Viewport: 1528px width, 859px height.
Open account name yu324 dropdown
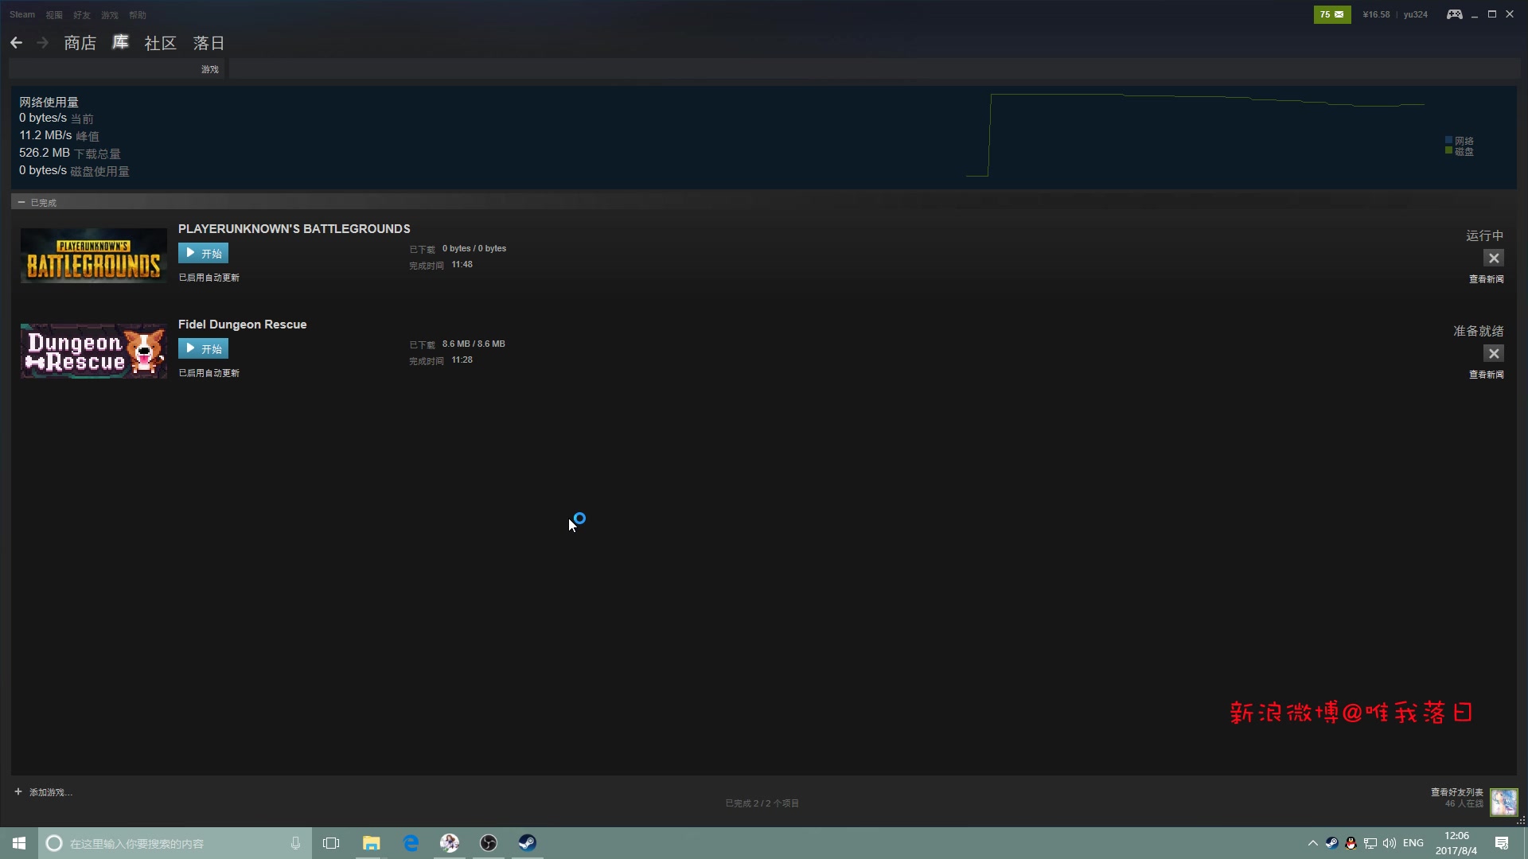click(1415, 14)
